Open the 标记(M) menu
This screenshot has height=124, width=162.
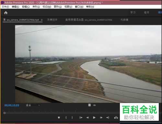click(x=47, y=7)
